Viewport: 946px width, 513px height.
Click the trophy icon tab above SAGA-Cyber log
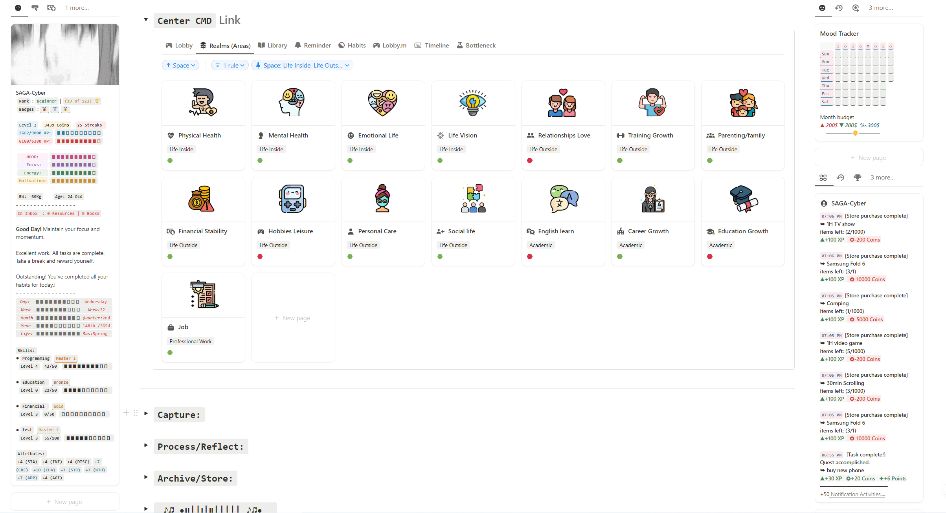(858, 178)
